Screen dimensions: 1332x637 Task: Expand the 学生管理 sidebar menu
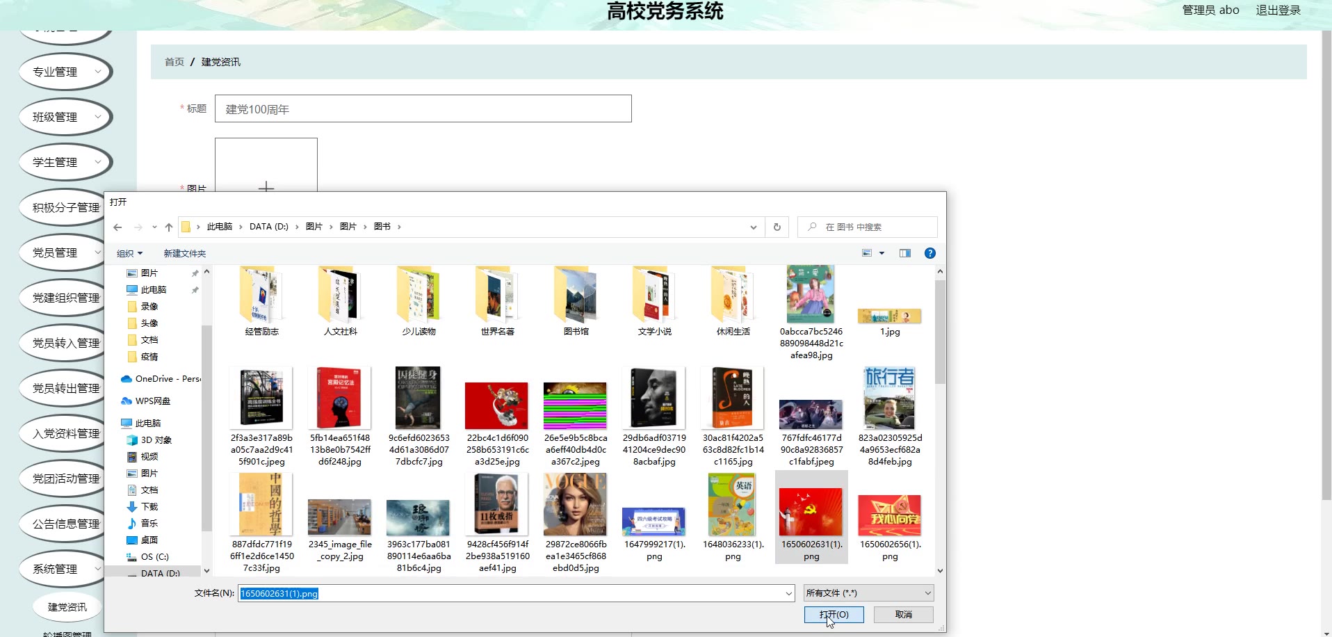tap(66, 162)
